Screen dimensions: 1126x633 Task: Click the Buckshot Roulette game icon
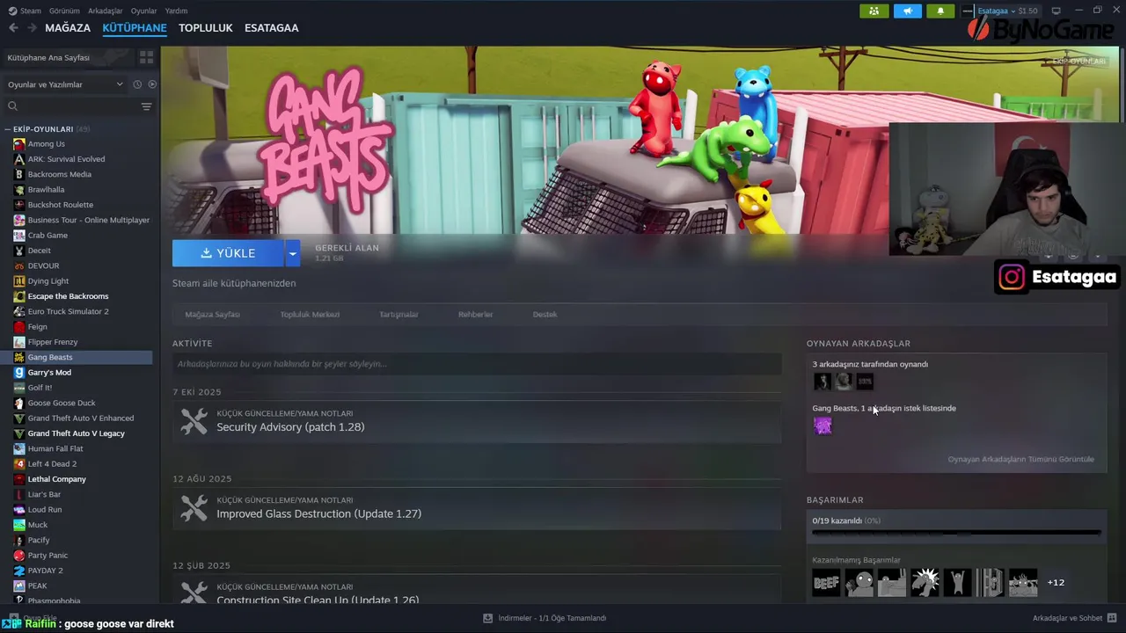click(x=19, y=205)
